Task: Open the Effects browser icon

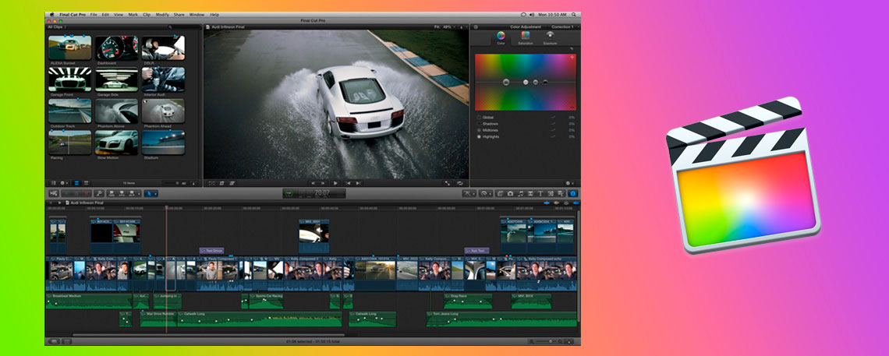Action: [500, 193]
